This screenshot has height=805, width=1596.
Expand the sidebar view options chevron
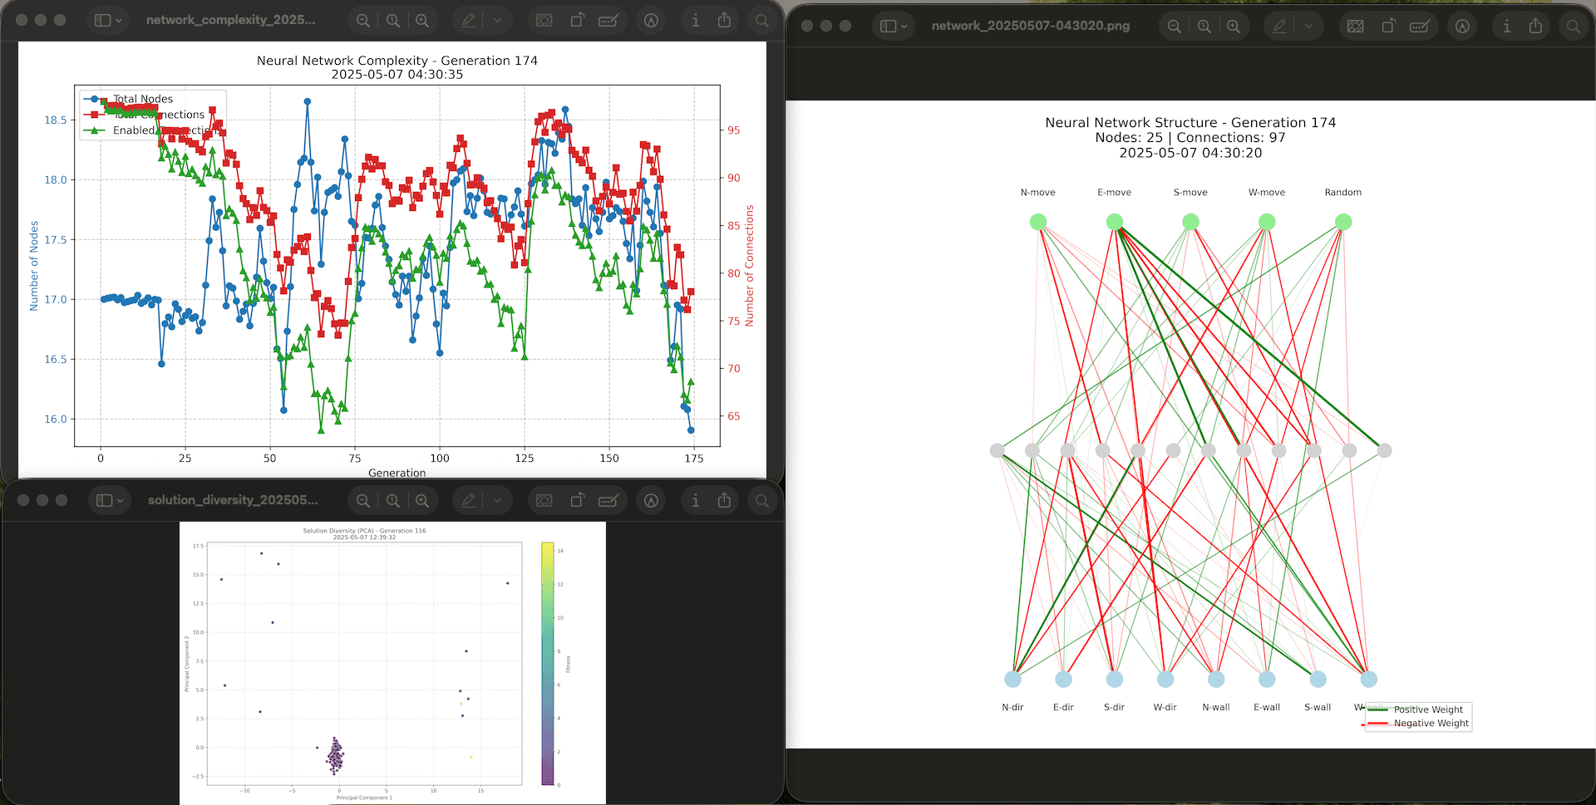point(117,20)
